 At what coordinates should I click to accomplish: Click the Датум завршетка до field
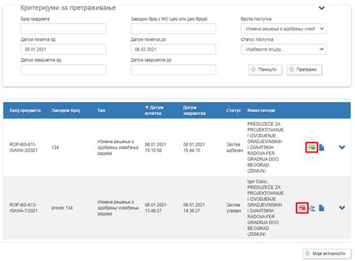pyautogui.click(x=174, y=69)
